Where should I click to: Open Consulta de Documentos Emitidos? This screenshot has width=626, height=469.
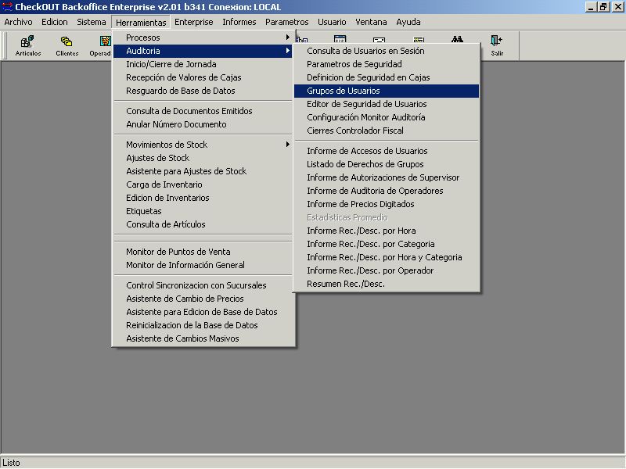pyautogui.click(x=203, y=111)
